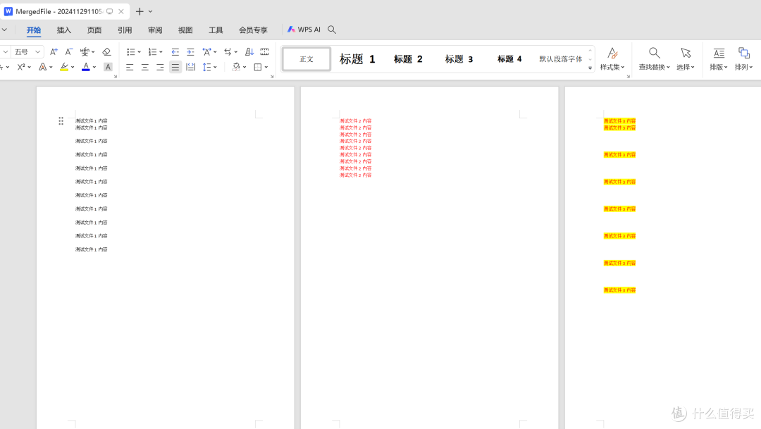Click the line spacing icon

tap(206, 67)
